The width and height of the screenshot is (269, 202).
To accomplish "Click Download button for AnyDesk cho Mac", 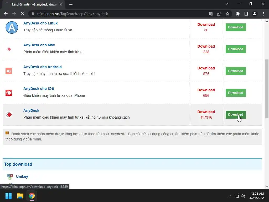I will point(236,49).
